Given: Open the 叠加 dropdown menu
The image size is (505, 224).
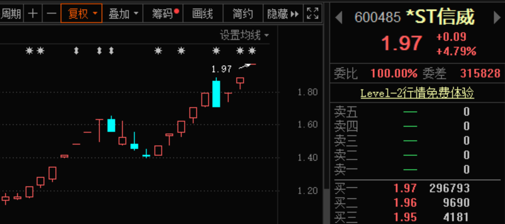Looking at the screenshot, I should 123,14.
